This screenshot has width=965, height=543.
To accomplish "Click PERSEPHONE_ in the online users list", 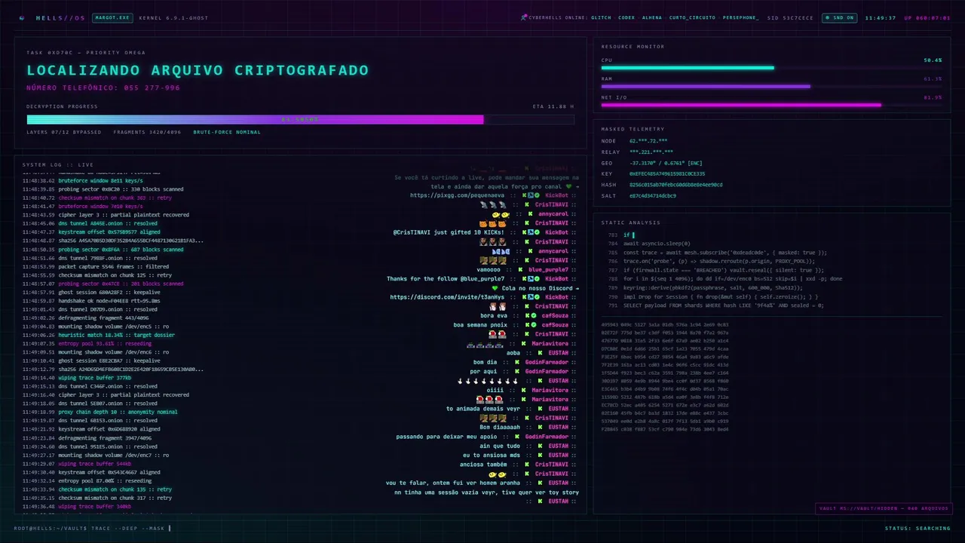I will click(740, 17).
